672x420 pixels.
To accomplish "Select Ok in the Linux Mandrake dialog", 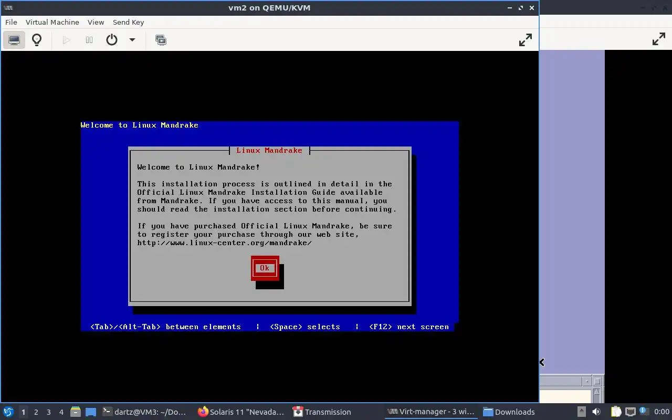I will coord(265,268).
